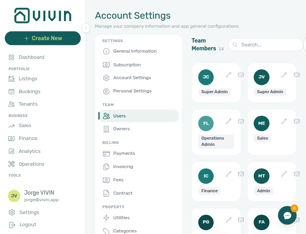Click the Create New button
This screenshot has width=306, height=234.
click(43, 38)
